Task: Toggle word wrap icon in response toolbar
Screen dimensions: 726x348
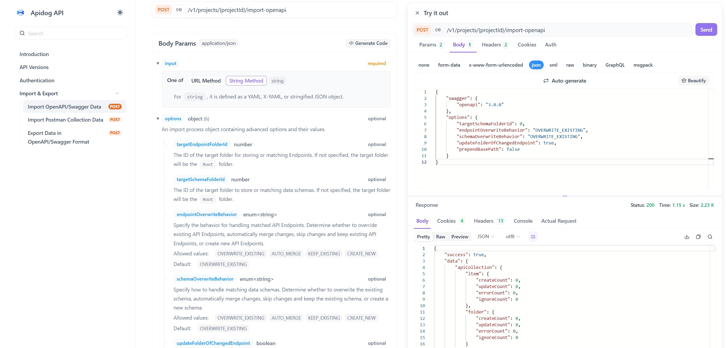Action: pos(533,237)
